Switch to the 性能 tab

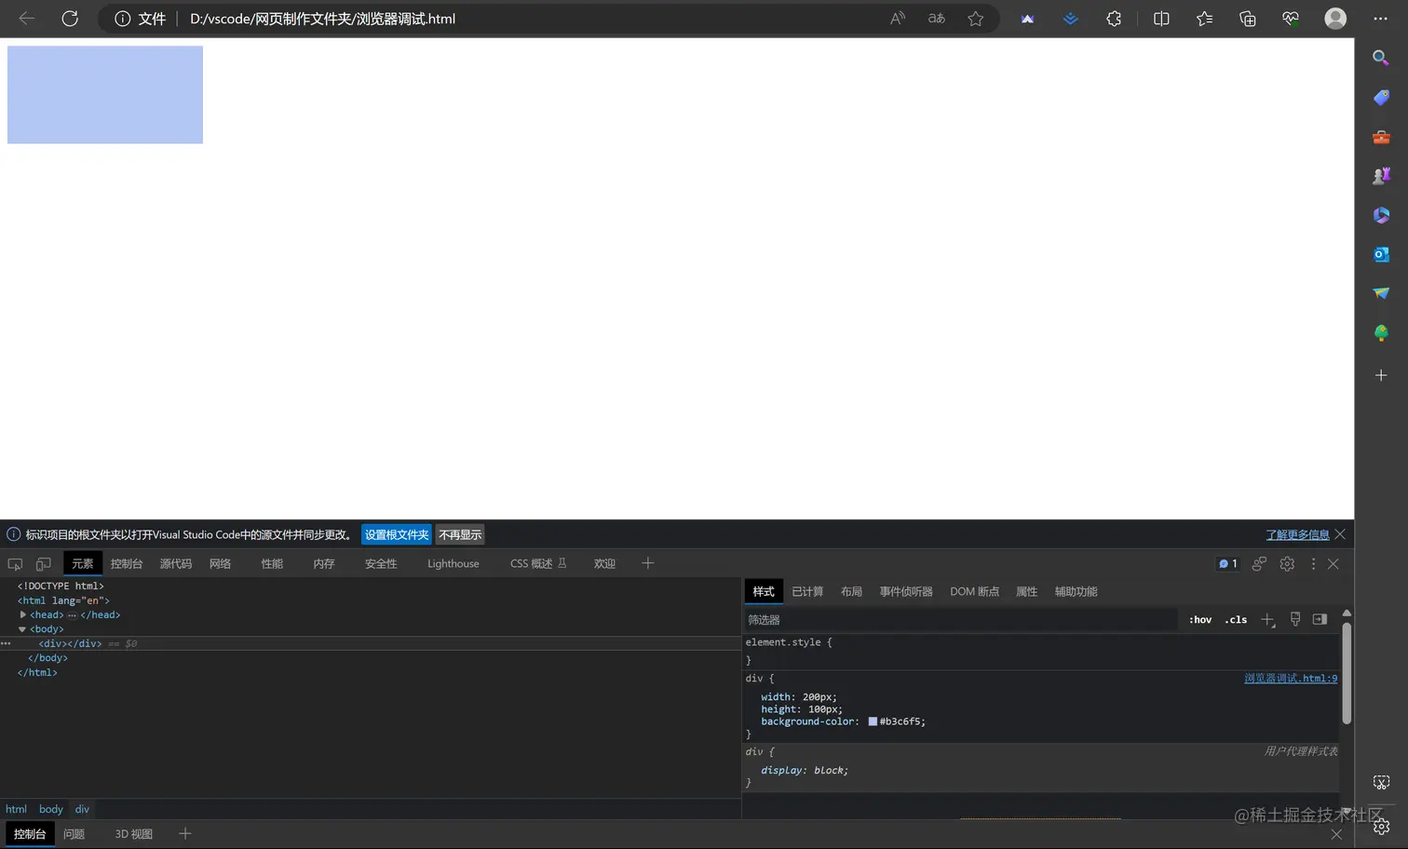[272, 564]
